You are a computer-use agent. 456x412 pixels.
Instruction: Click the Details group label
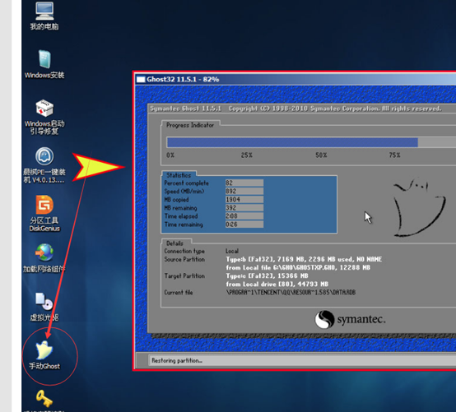click(x=174, y=243)
